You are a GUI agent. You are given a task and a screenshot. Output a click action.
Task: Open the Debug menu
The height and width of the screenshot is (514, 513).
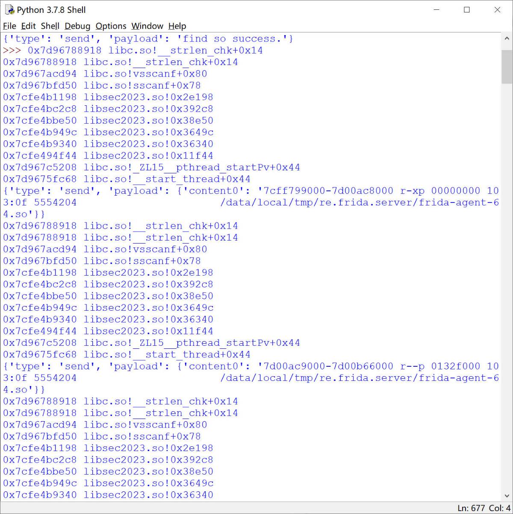click(77, 26)
